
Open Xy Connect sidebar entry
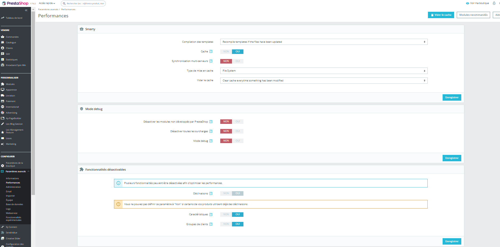[11, 227]
